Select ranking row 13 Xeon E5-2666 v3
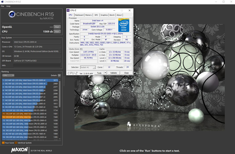 coord(30,120)
